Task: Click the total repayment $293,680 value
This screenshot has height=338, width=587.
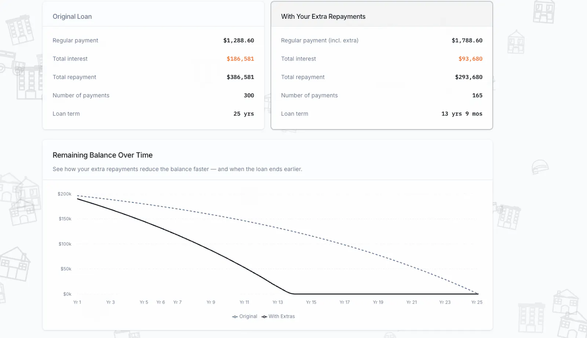Action: pyautogui.click(x=468, y=77)
